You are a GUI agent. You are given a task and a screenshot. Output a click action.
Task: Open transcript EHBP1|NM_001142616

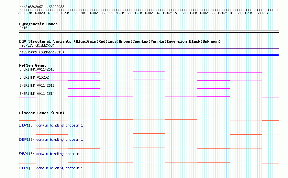(x=37, y=85)
